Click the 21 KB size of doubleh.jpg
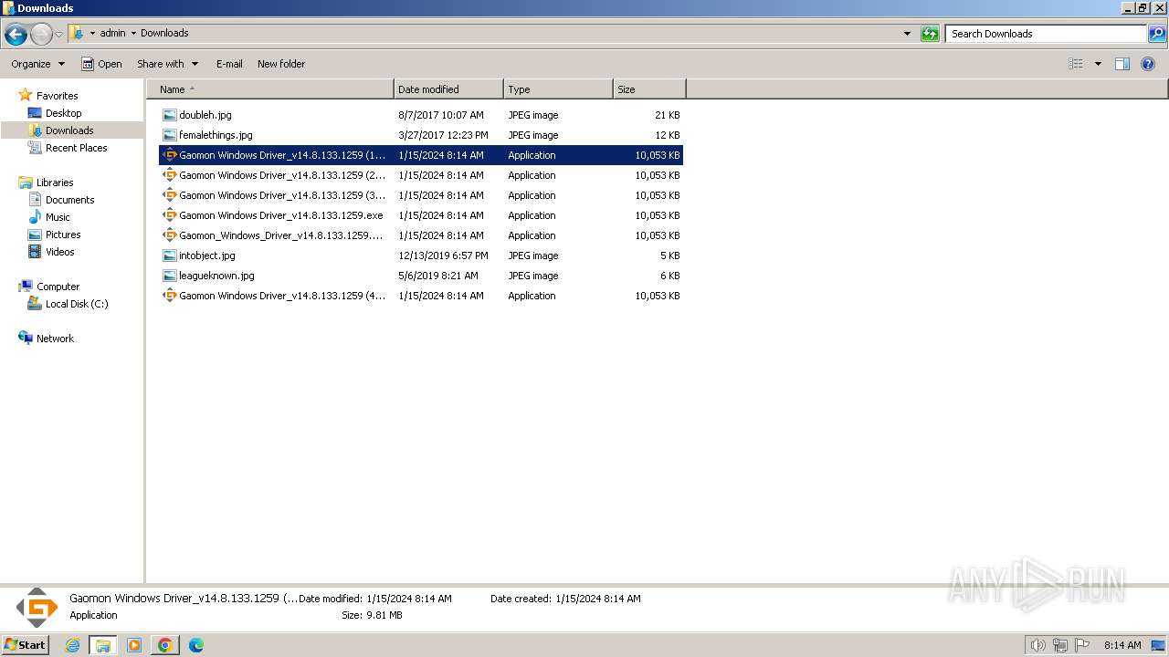The image size is (1169, 657). (x=667, y=115)
